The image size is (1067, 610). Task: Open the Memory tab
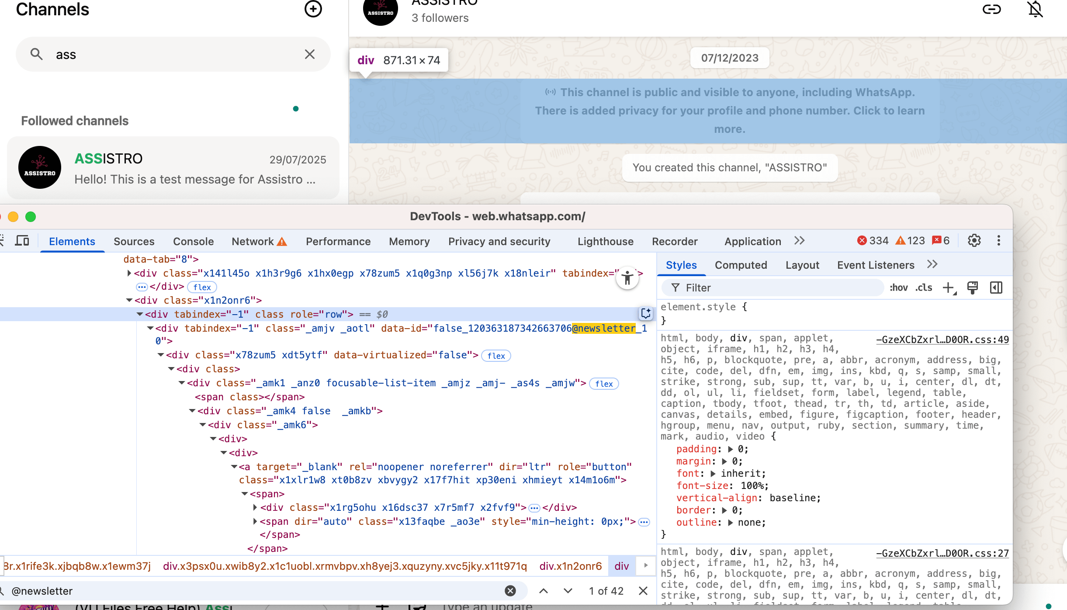tap(409, 241)
